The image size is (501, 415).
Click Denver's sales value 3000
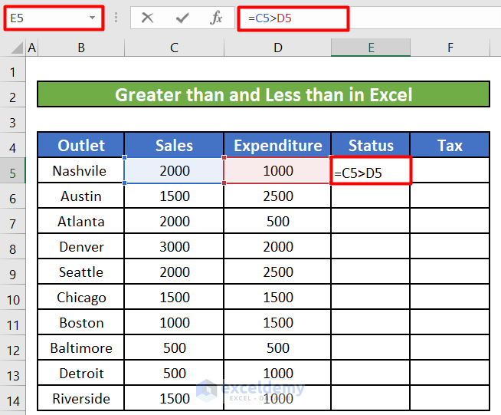[174, 246]
